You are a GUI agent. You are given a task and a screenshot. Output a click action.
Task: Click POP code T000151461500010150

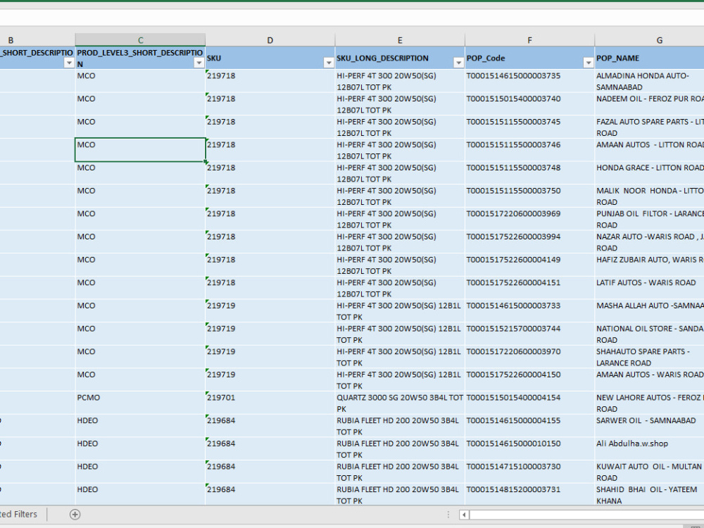pos(529,448)
